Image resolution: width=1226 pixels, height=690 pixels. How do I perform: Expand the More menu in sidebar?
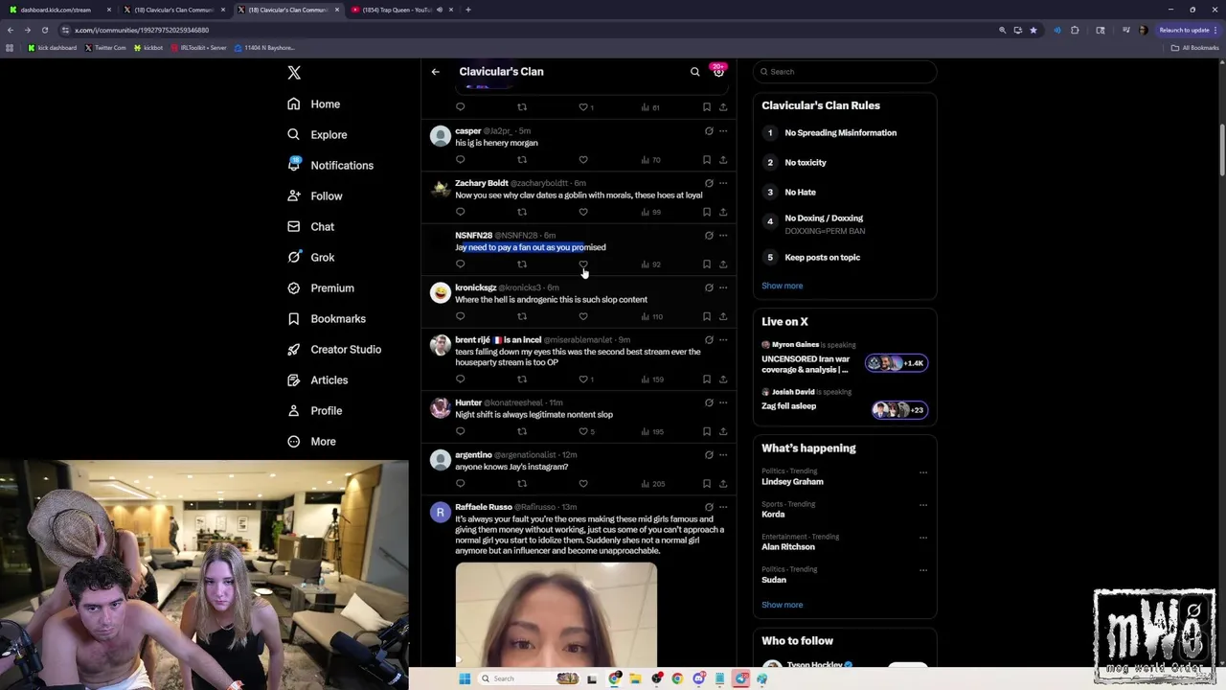(311, 441)
